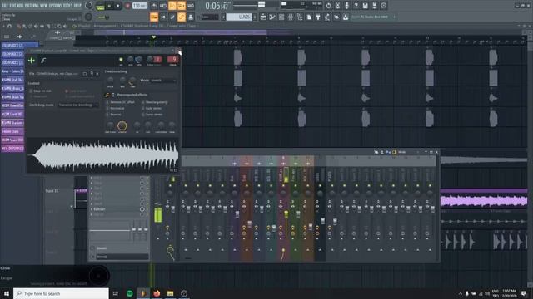The height and width of the screenshot is (299, 533).
Task: Select the zoom tool in playlist toolbar
Action: pos(59,26)
